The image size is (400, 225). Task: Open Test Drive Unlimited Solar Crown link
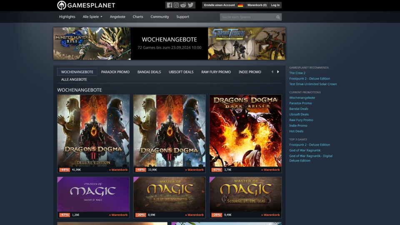(x=313, y=84)
